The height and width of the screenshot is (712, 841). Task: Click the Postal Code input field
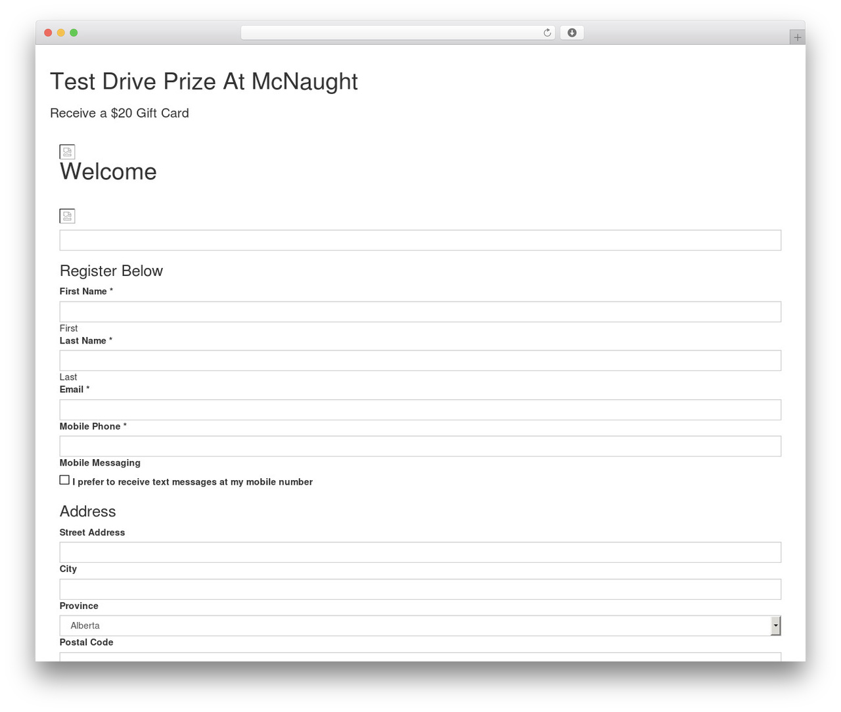tap(420, 657)
